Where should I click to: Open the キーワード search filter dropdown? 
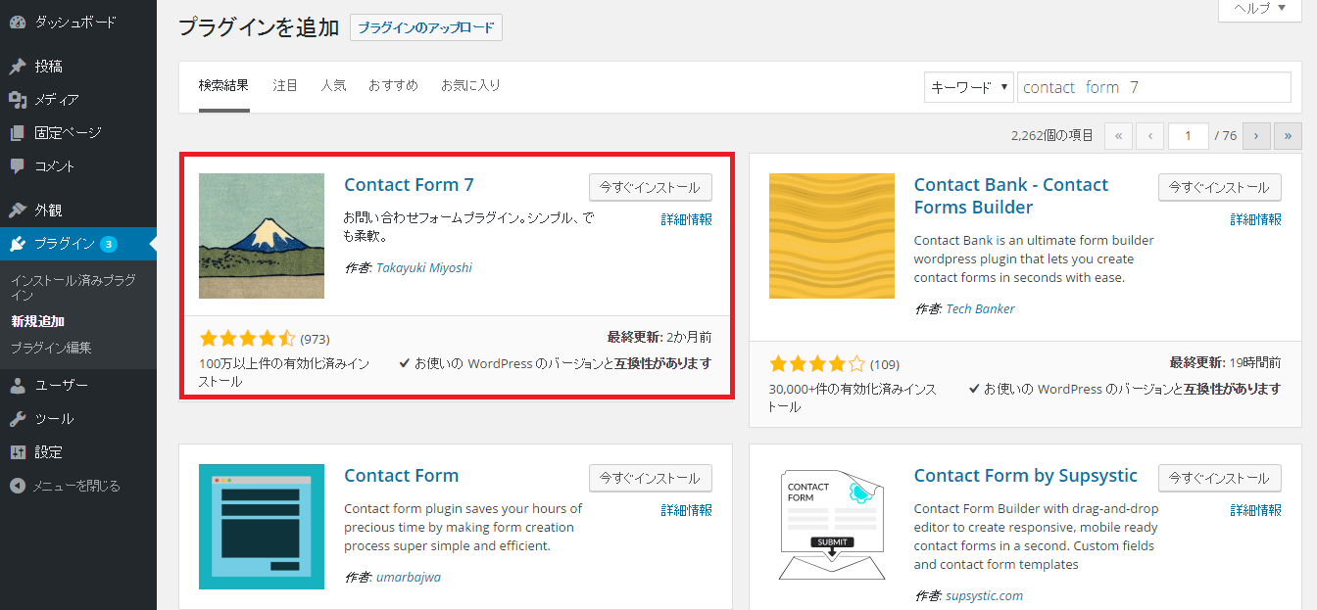(968, 86)
